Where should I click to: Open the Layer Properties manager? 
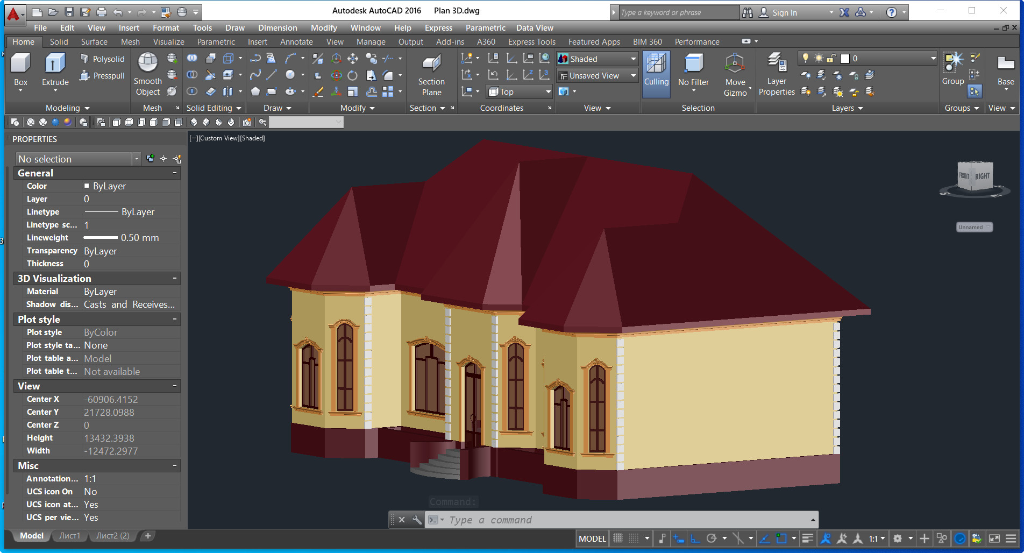[776, 74]
